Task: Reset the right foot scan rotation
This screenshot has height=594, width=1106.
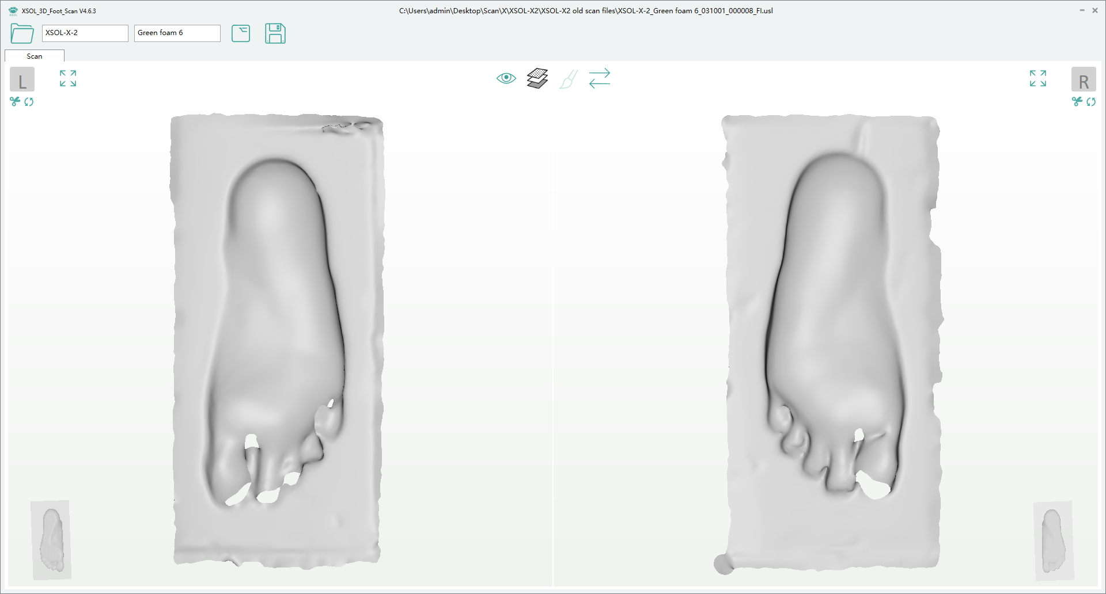Action: click(1091, 102)
